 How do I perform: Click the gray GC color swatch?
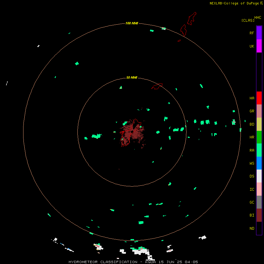259,202
